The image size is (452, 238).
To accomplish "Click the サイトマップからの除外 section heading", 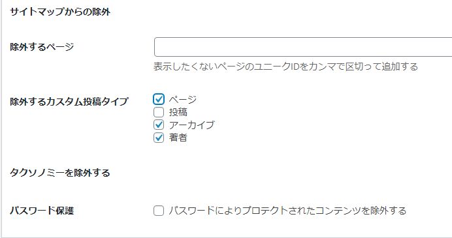I will click(x=60, y=12).
